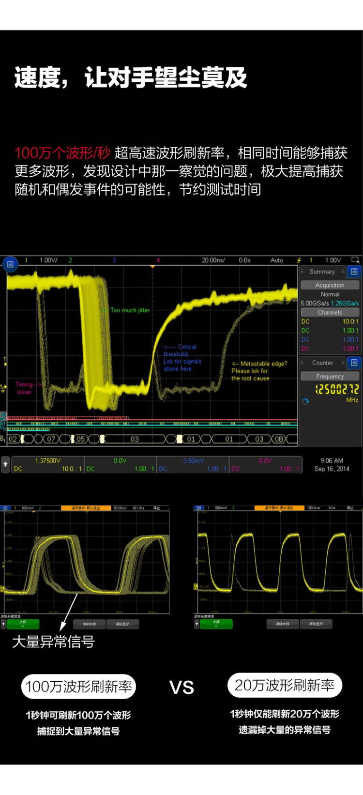Screen dimensions: 363x795
Task: Click the Counter panel list icon
Action: click(354, 363)
